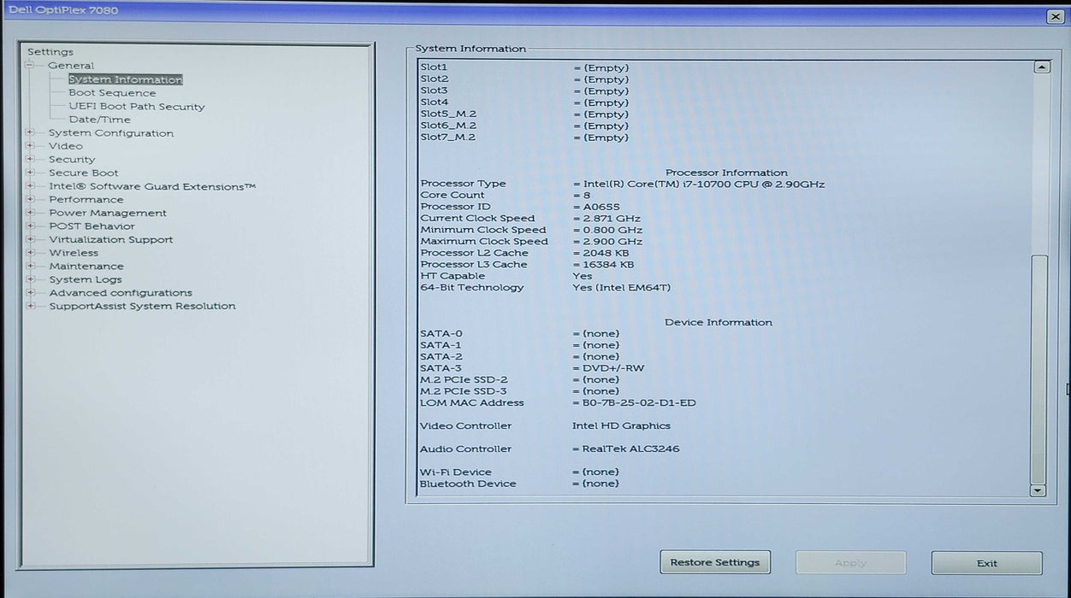
Task: Select the System Logs label
Action: [x=86, y=279]
